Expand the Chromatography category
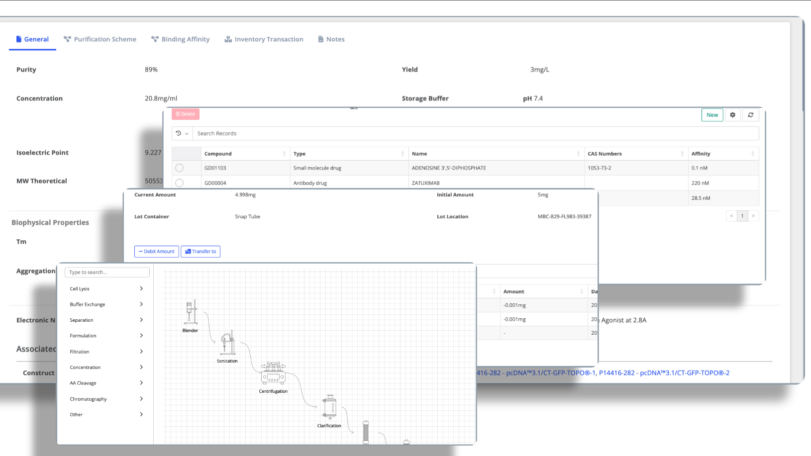 [106, 399]
